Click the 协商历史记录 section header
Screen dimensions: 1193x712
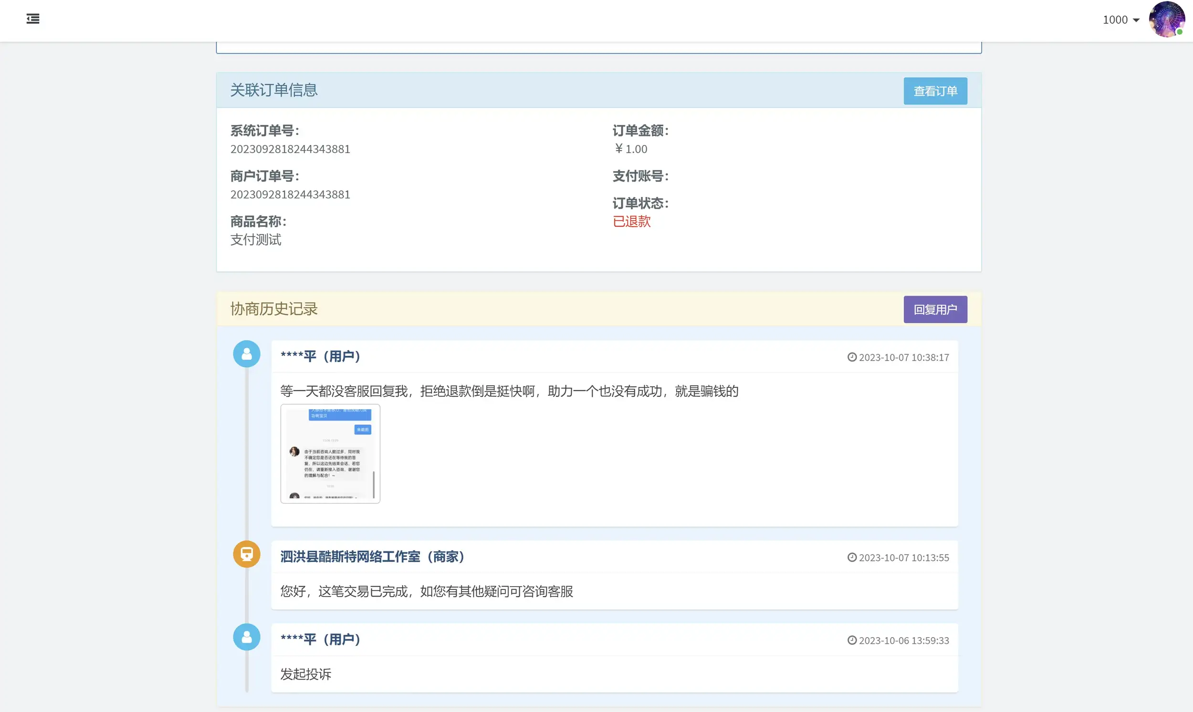[273, 309]
